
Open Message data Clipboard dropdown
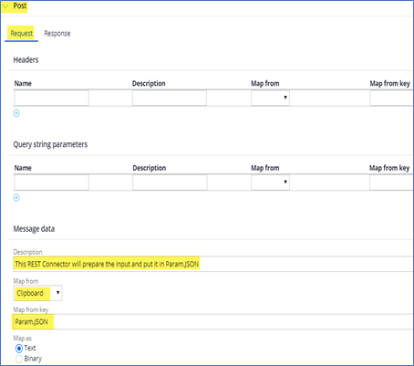37,293
